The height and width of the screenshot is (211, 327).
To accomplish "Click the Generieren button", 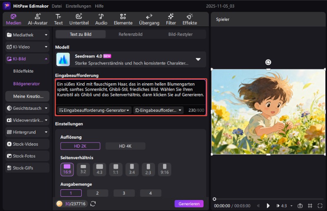I will [x=189, y=204].
